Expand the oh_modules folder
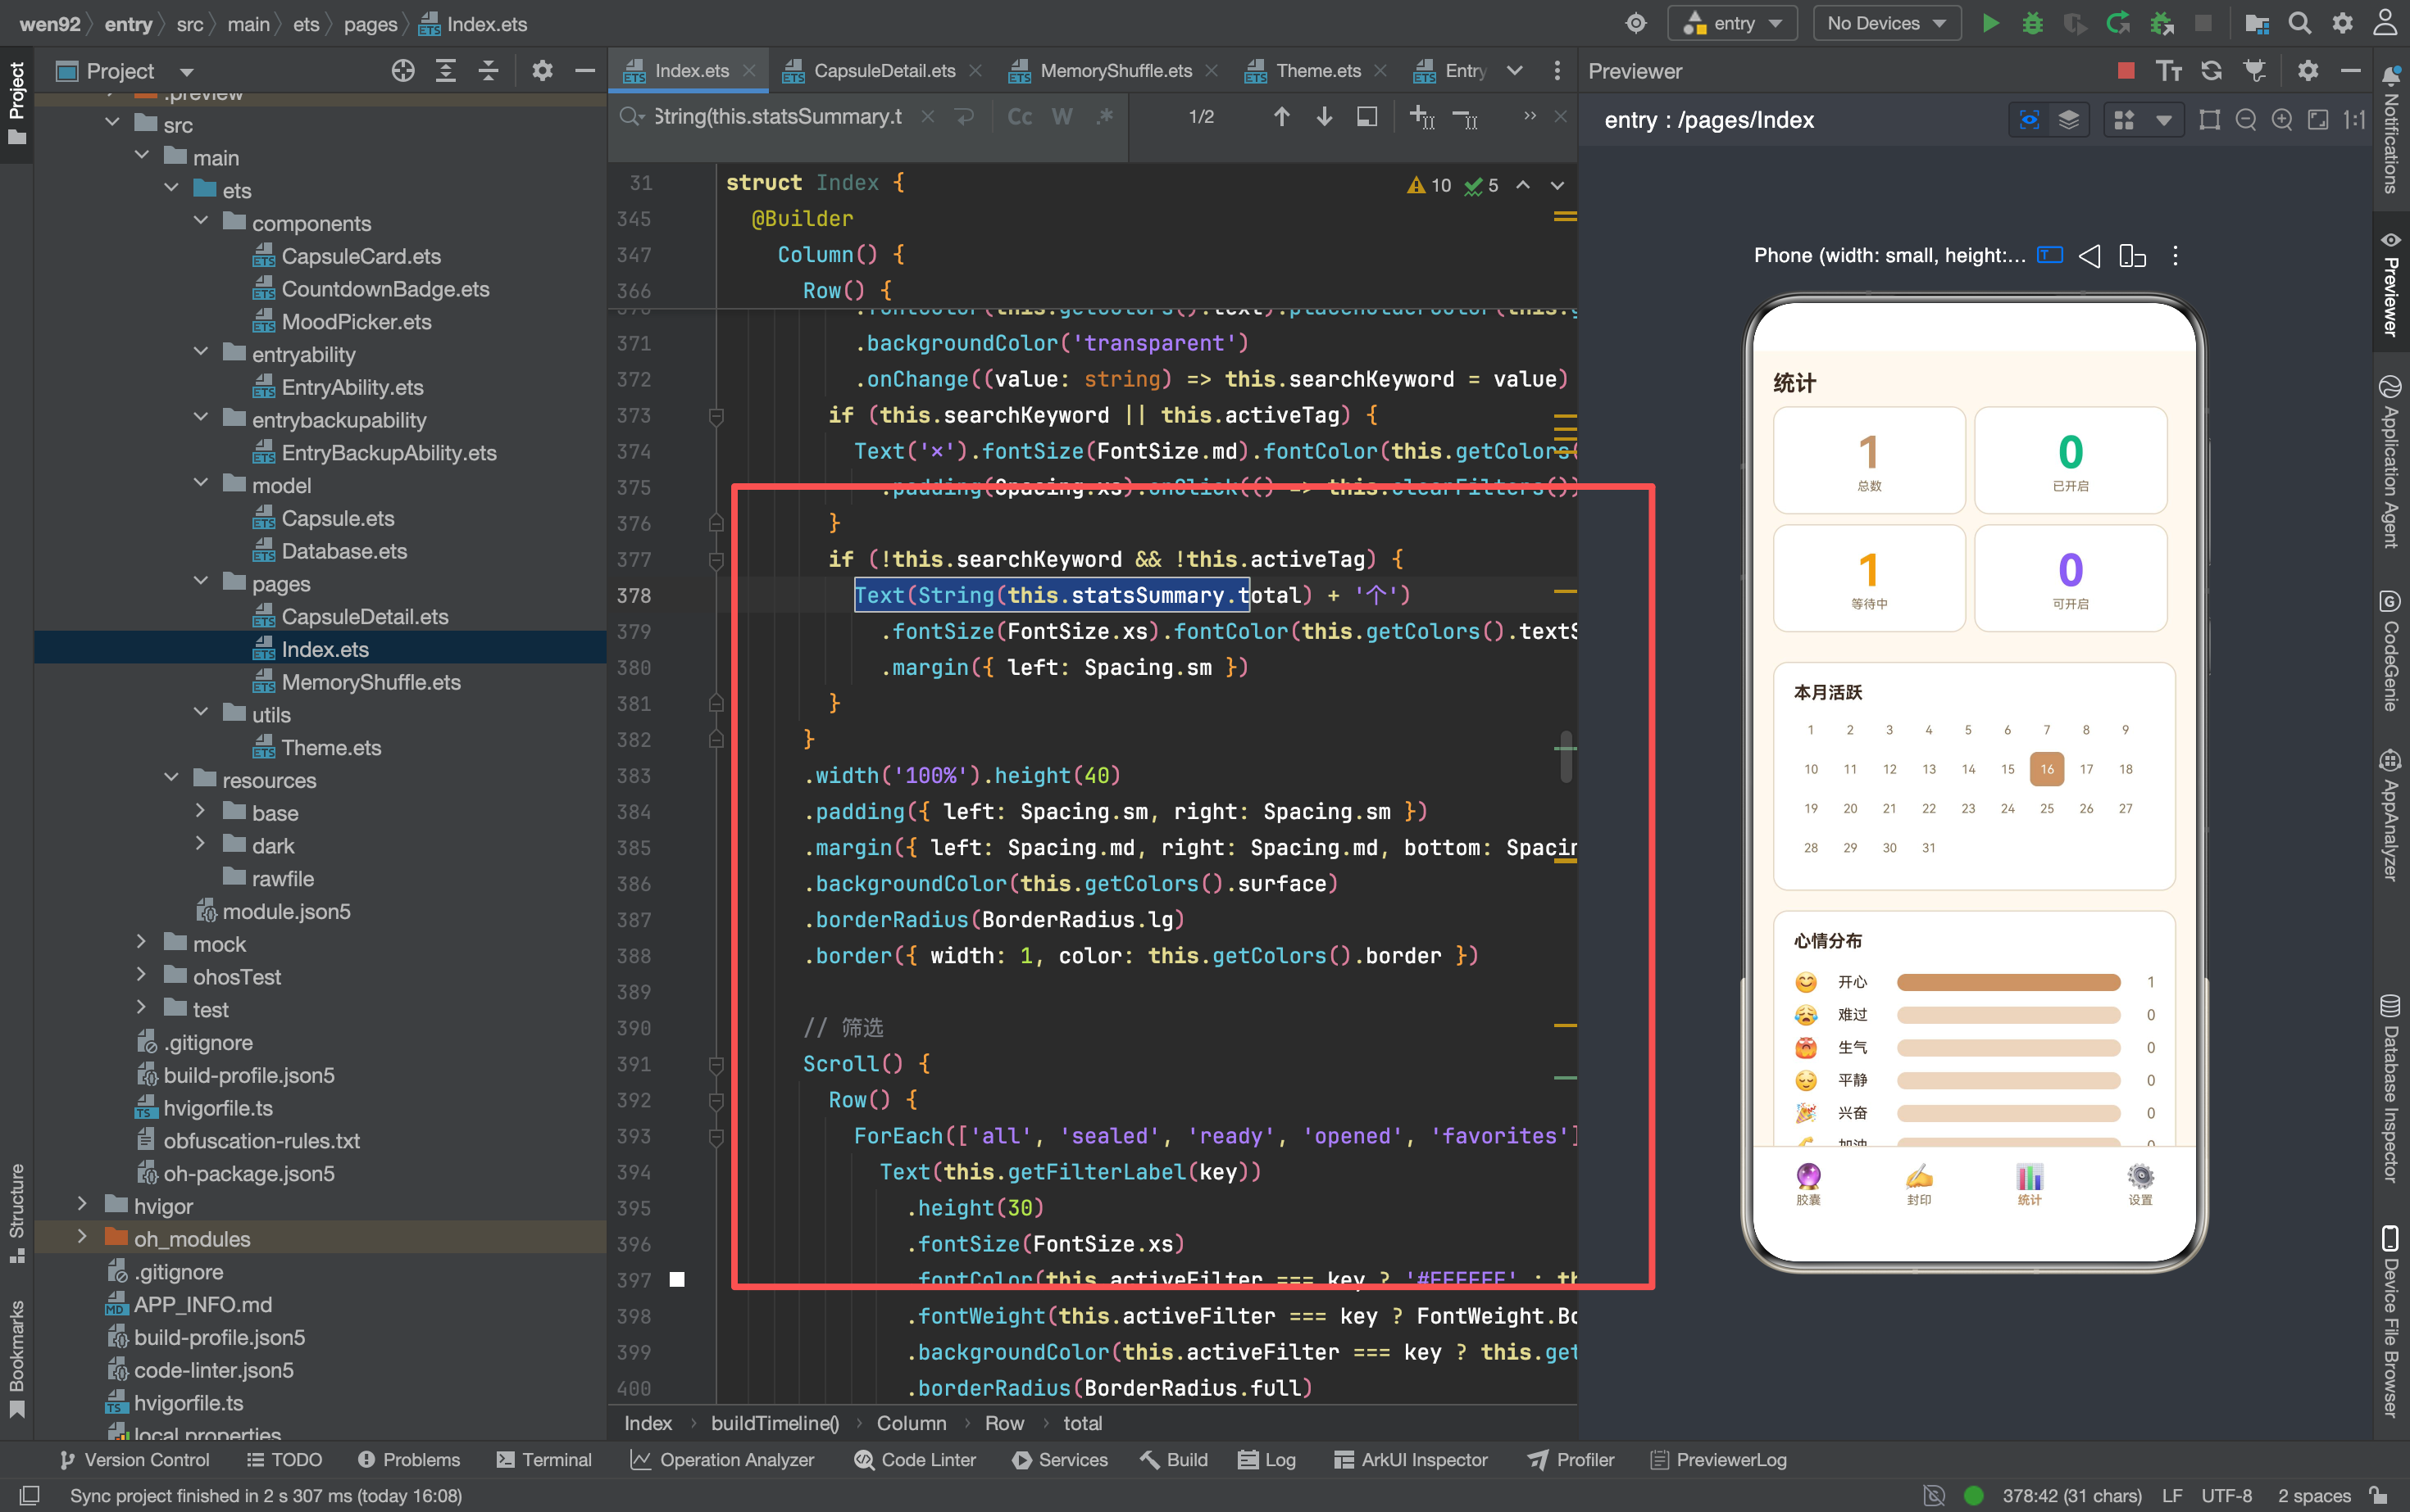The height and width of the screenshot is (1512, 2410). coord(82,1238)
